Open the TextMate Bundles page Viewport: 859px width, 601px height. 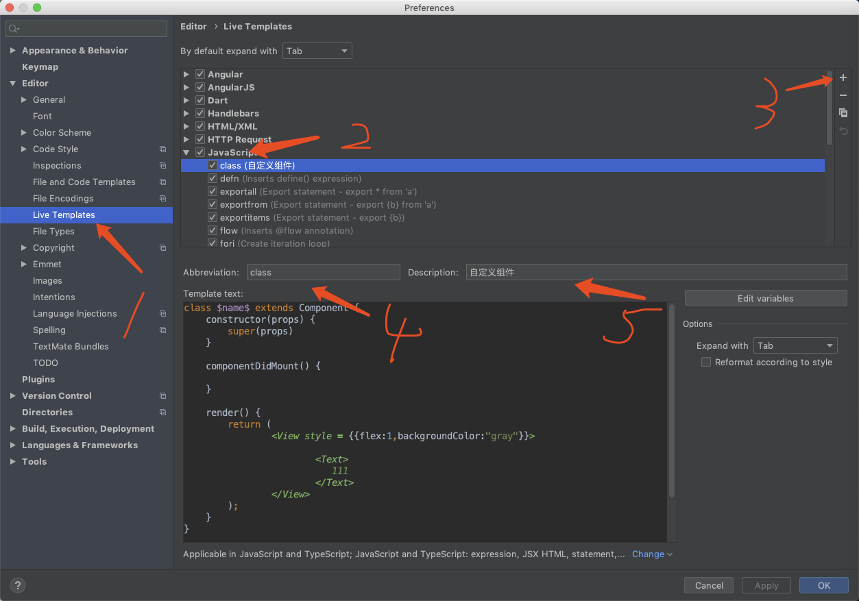71,346
